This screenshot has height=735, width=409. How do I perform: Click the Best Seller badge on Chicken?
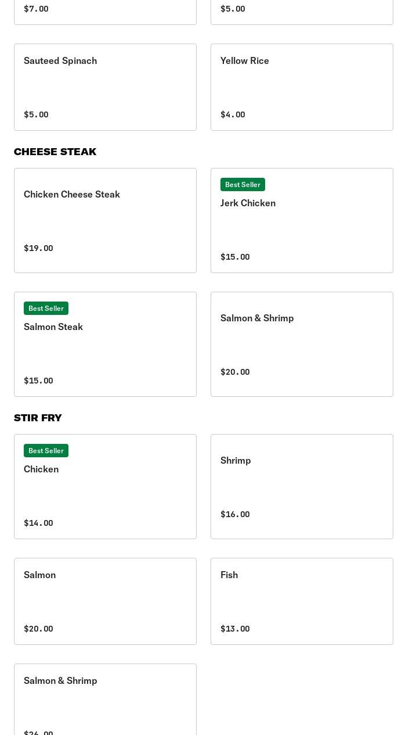coord(46,450)
